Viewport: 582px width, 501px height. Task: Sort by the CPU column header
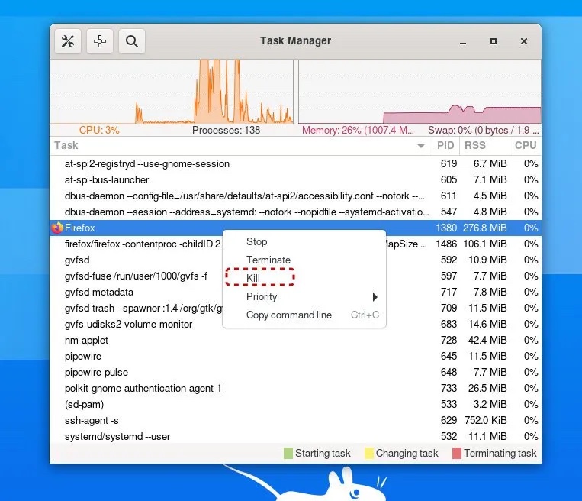(526, 145)
